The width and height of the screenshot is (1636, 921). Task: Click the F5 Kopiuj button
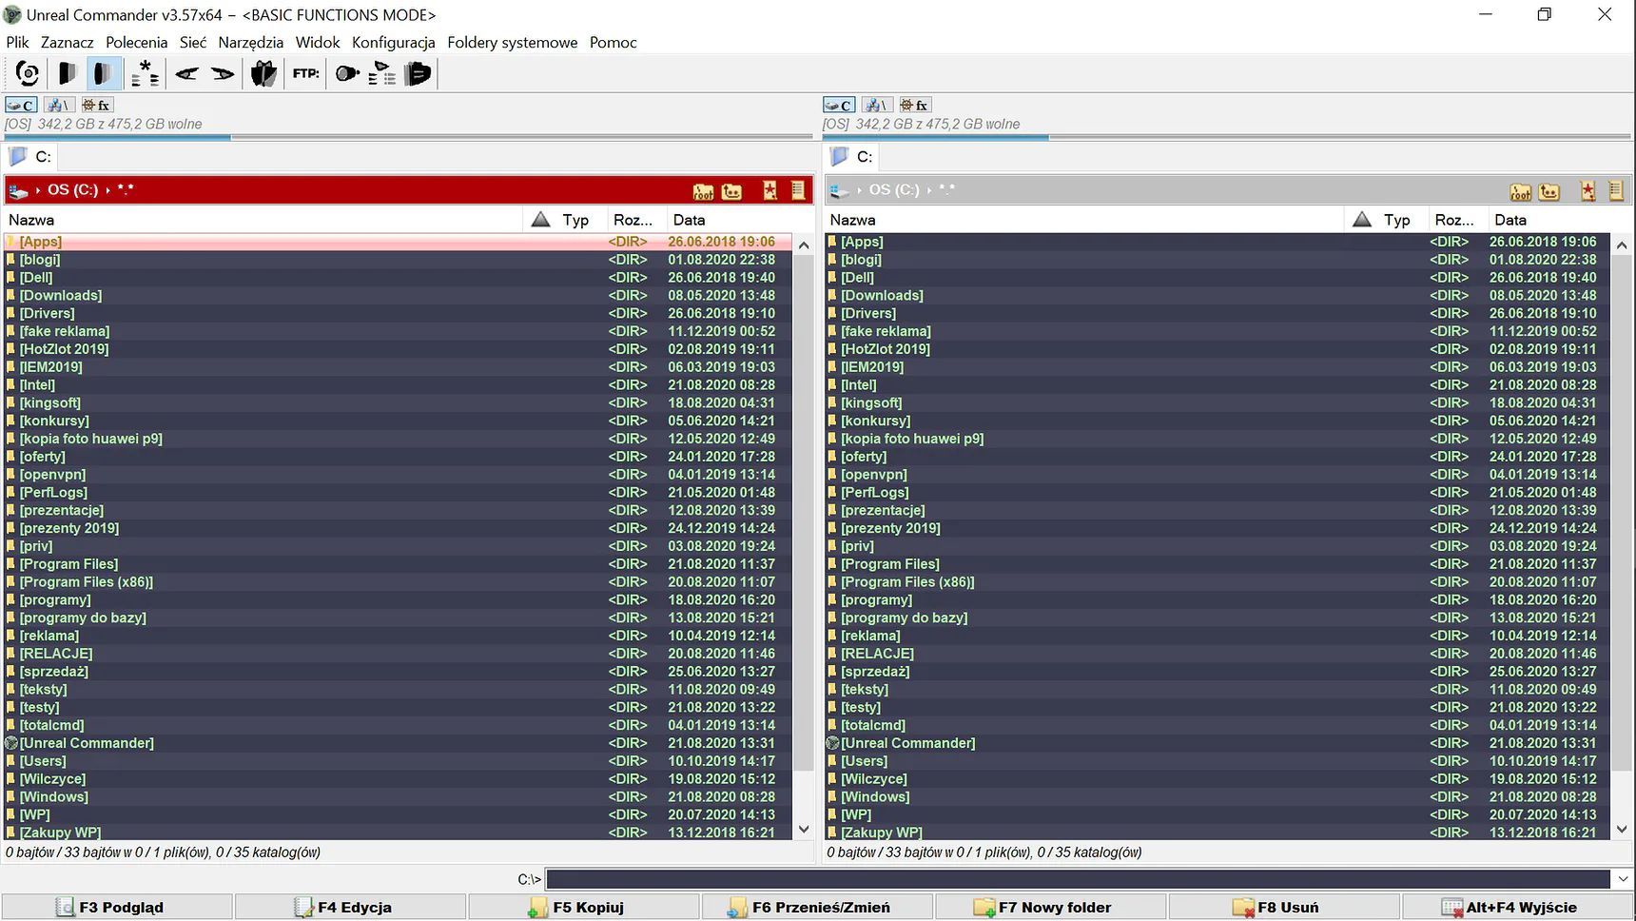click(x=584, y=907)
